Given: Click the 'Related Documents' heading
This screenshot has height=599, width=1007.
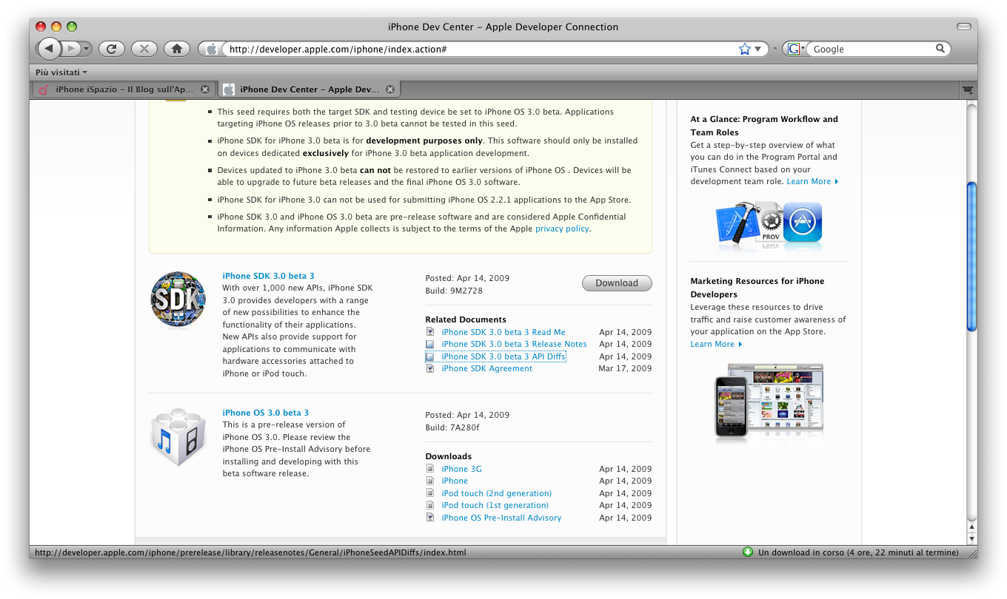Looking at the screenshot, I should coord(466,319).
